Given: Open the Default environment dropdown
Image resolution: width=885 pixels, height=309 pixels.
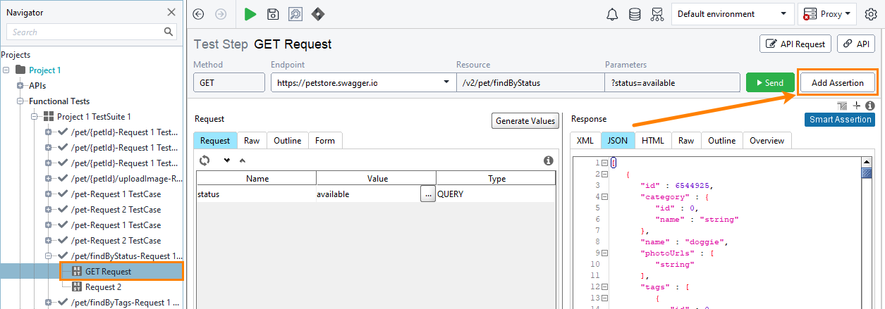Looking at the screenshot, I should click(732, 14).
